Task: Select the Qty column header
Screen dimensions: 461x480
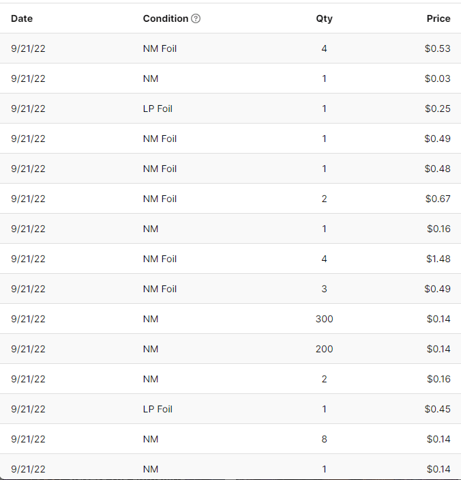Action: (325, 18)
